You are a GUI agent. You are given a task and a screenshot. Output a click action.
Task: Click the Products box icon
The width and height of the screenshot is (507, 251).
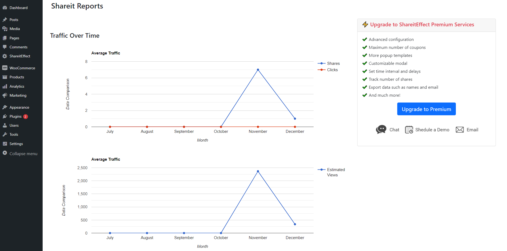pyautogui.click(x=5, y=77)
